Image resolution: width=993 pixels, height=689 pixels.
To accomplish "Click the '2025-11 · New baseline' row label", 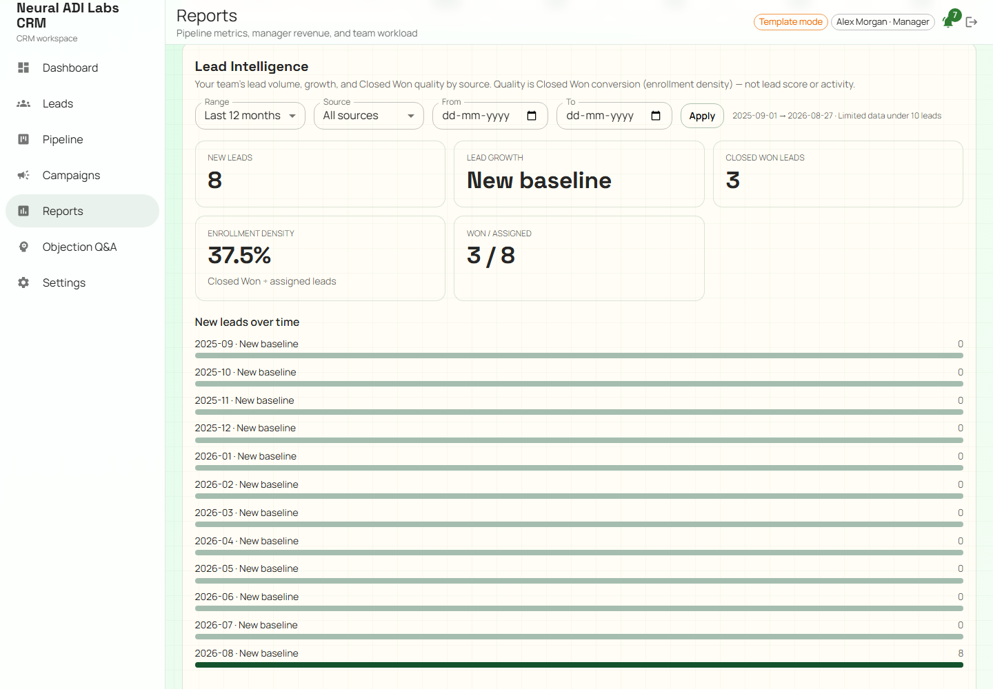I will [x=244, y=400].
